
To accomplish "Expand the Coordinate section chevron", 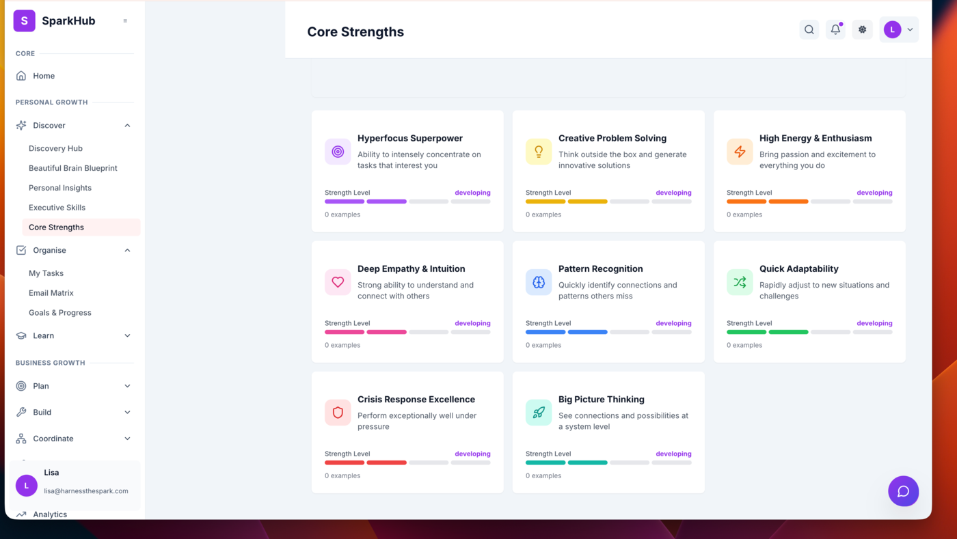I will pos(127,439).
